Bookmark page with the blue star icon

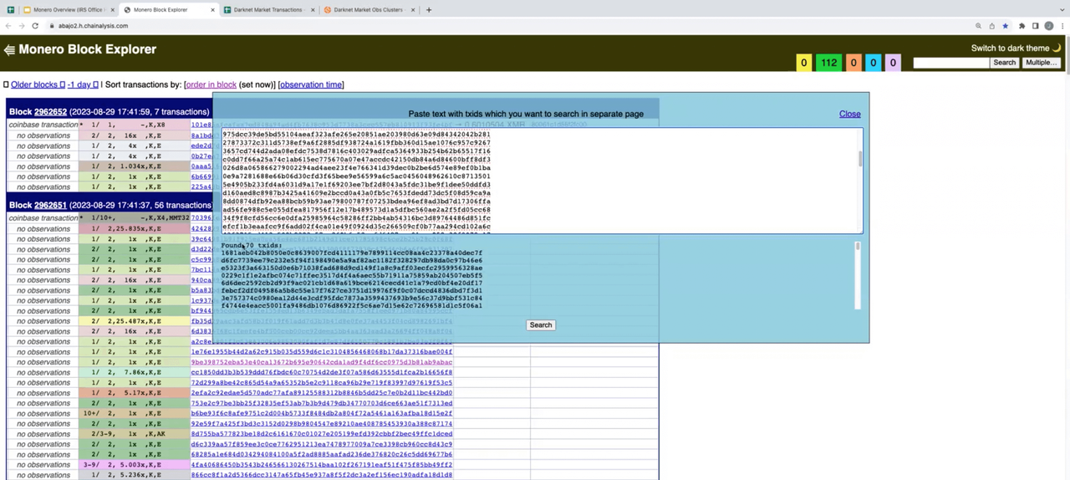[1005, 26]
